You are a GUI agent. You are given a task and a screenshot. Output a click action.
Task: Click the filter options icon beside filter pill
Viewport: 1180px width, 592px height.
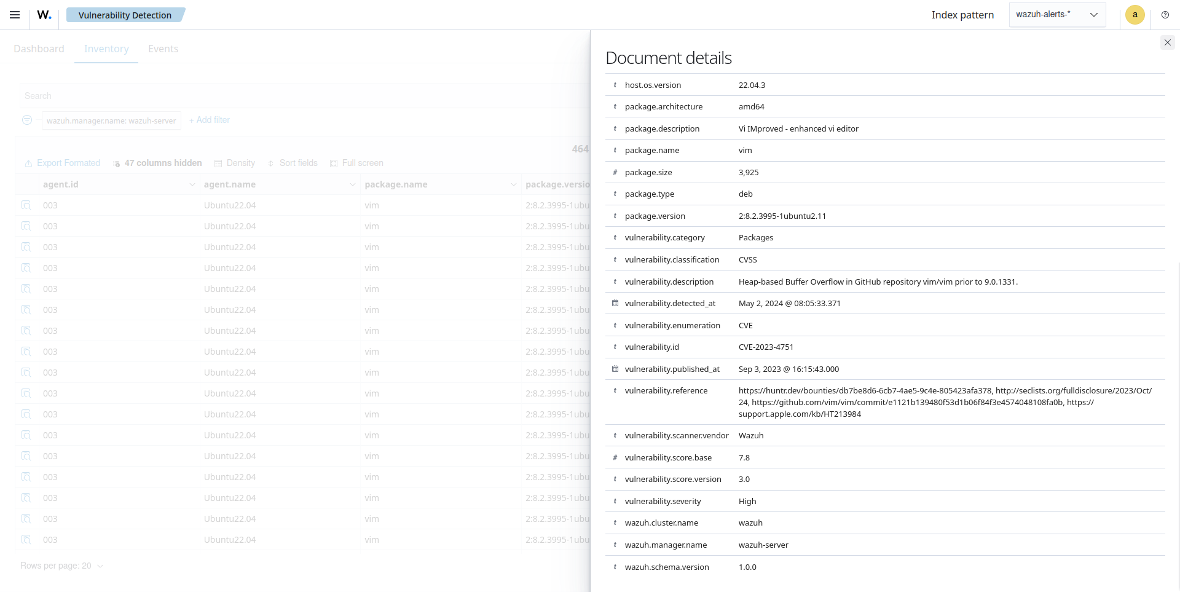(27, 120)
